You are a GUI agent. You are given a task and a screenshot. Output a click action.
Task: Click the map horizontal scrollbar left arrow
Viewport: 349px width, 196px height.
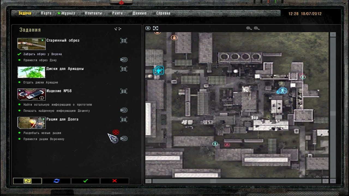[148, 181]
